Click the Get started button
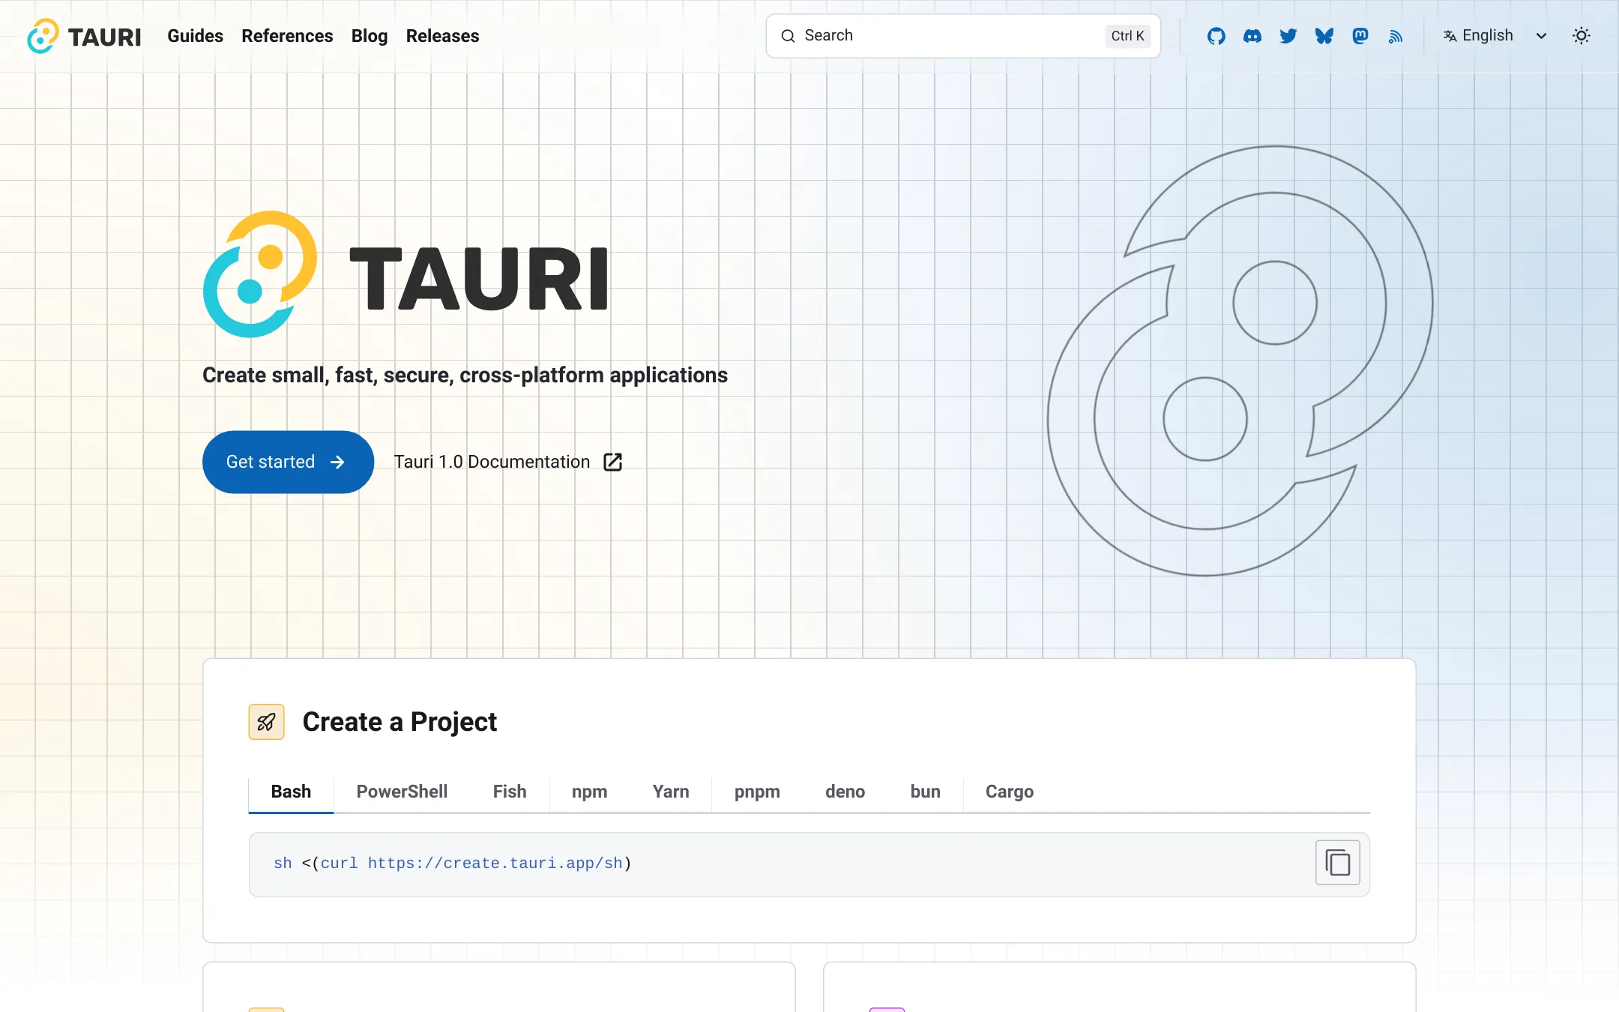This screenshot has height=1012, width=1619. pos(288,462)
